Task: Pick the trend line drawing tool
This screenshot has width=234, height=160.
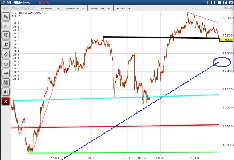Action: pyautogui.click(x=6, y=26)
